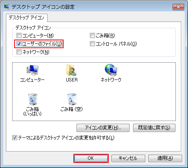Select the ごみ箱 (空) empty recycle bin icon

click(x=72, y=99)
